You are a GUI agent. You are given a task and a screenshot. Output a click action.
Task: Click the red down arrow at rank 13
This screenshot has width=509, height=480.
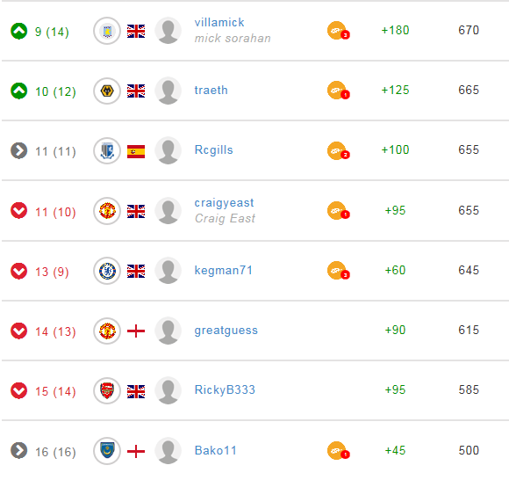coord(18,271)
